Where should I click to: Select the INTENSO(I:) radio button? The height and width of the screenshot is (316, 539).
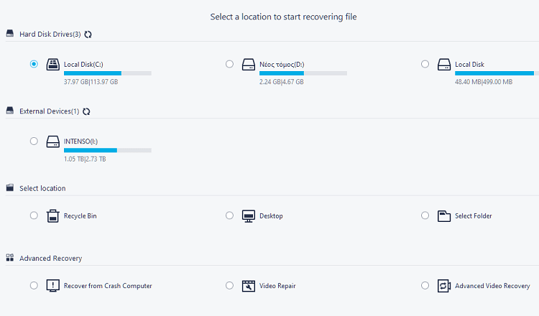(x=34, y=141)
